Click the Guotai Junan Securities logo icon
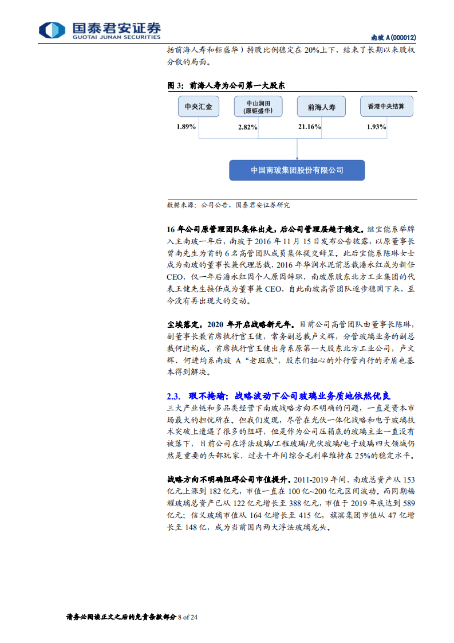The height and width of the screenshot is (643, 454). (52, 30)
